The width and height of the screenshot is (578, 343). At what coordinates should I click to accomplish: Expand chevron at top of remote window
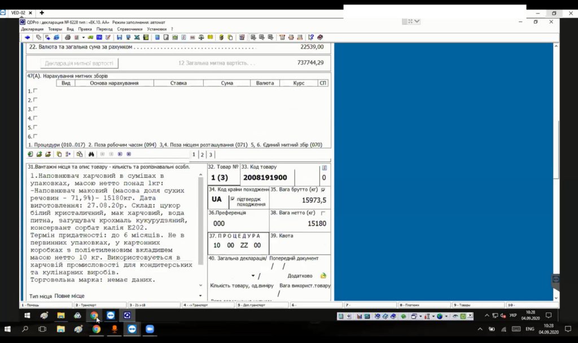417,21
